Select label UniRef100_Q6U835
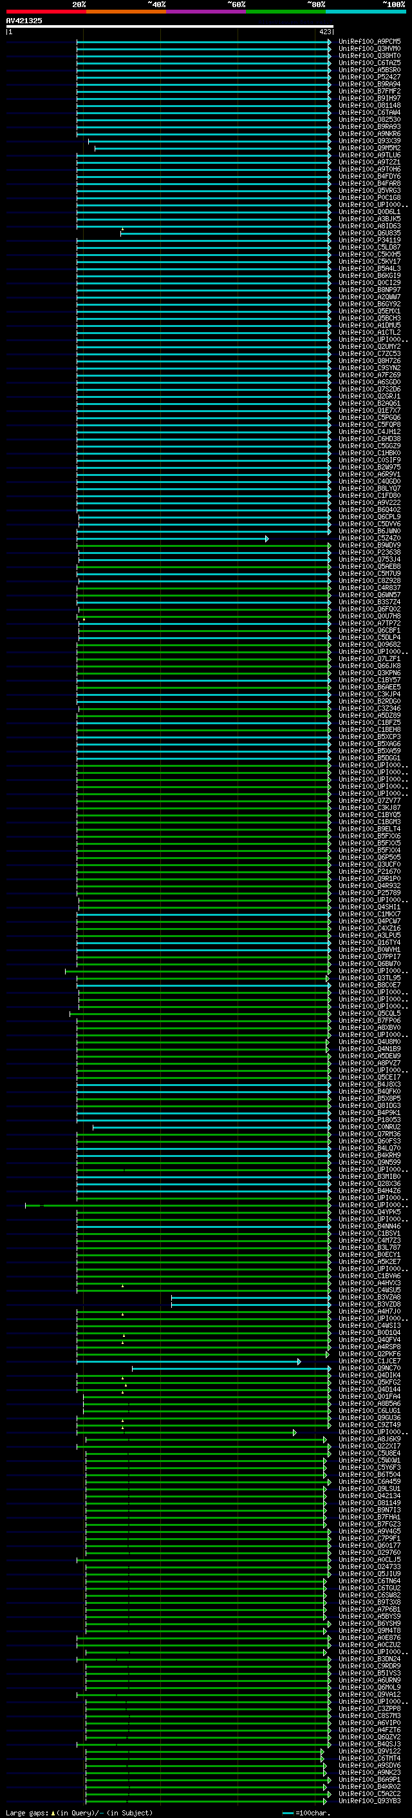Screen dimensions: 412x1818 tap(370, 233)
